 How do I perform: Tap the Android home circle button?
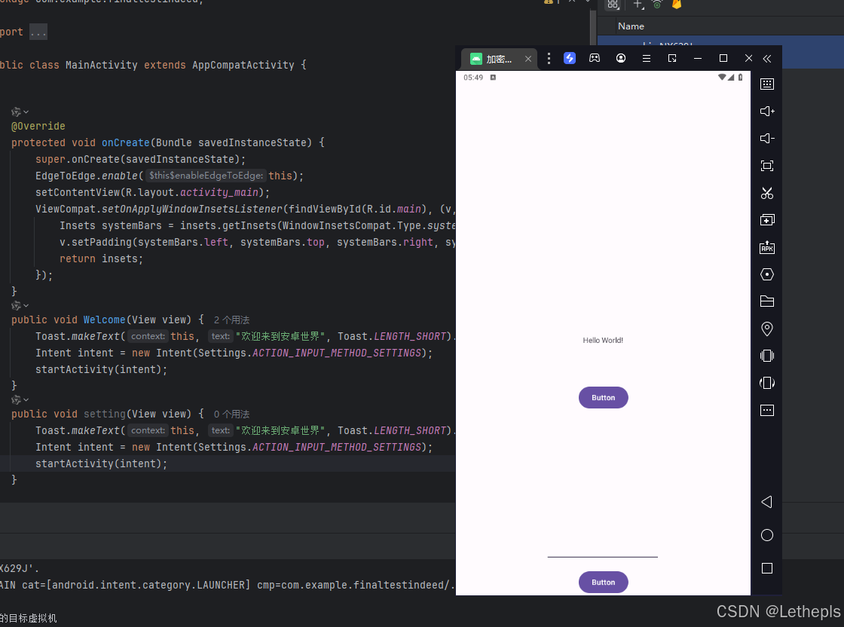tap(767, 535)
